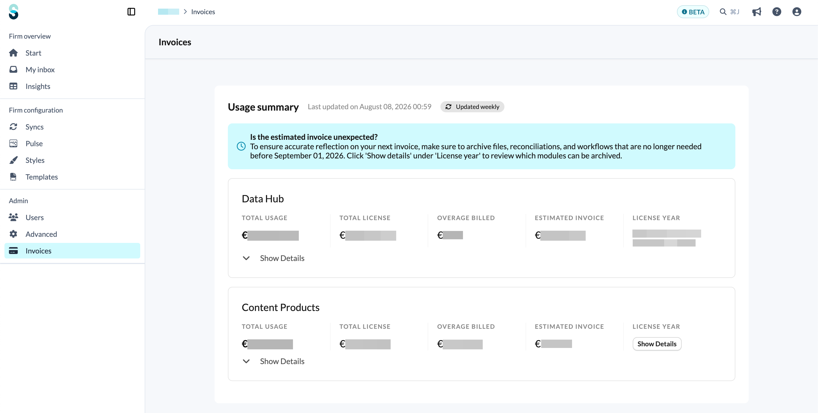The height and width of the screenshot is (413, 818).
Task: Click the clock icon in info banner
Action: point(241,146)
